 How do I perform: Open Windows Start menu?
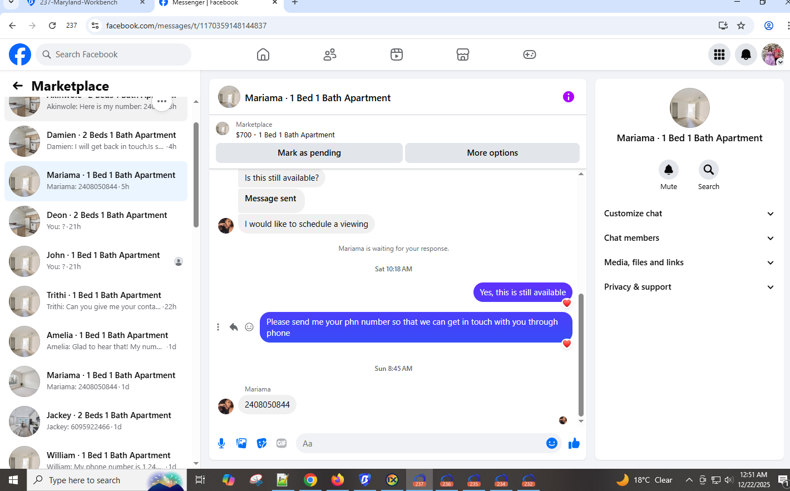coord(13,480)
